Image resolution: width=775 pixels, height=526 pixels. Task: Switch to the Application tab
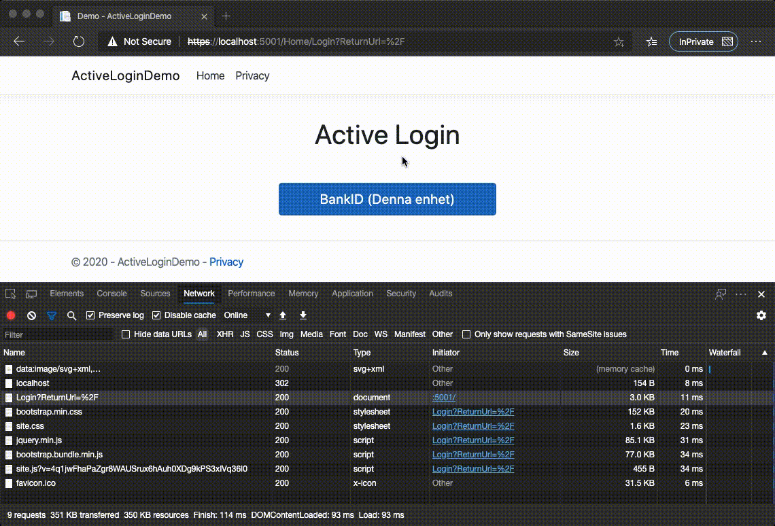click(352, 294)
